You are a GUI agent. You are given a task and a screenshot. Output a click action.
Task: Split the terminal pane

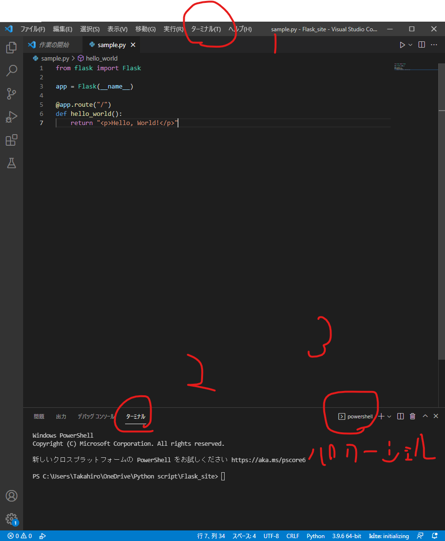[400, 416]
